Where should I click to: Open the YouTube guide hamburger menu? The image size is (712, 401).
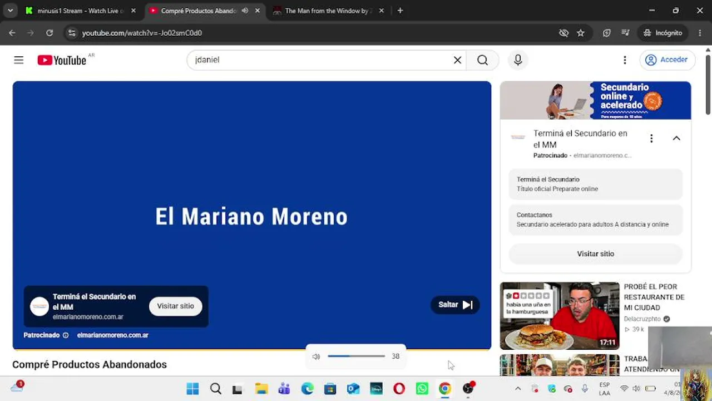(19, 60)
